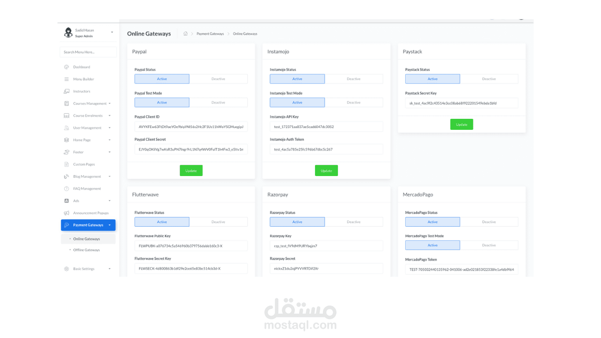Click the Ads icon in sidebar
Viewport: 601px width, 338px height.
click(66, 201)
